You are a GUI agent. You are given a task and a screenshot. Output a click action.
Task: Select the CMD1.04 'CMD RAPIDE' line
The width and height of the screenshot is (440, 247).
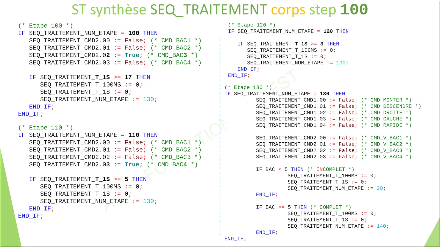[x=334, y=125]
